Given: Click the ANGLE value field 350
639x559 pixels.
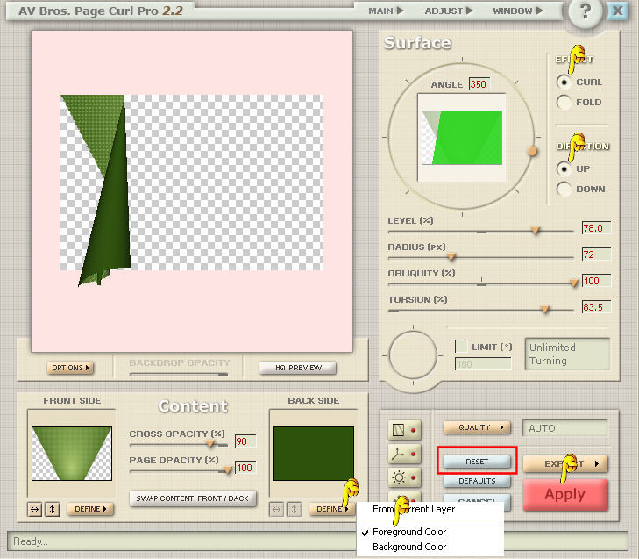Looking at the screenshot, I should [x=479, y=84].
